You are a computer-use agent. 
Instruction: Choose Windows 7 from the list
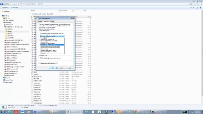coord(52,53)
